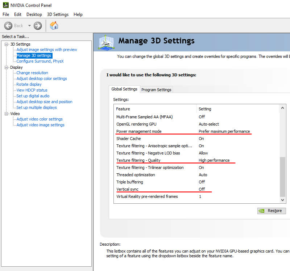This screenshot has height=271, width=290.
Task: Switch to the Global Settings tab
Action: point(124,89)
